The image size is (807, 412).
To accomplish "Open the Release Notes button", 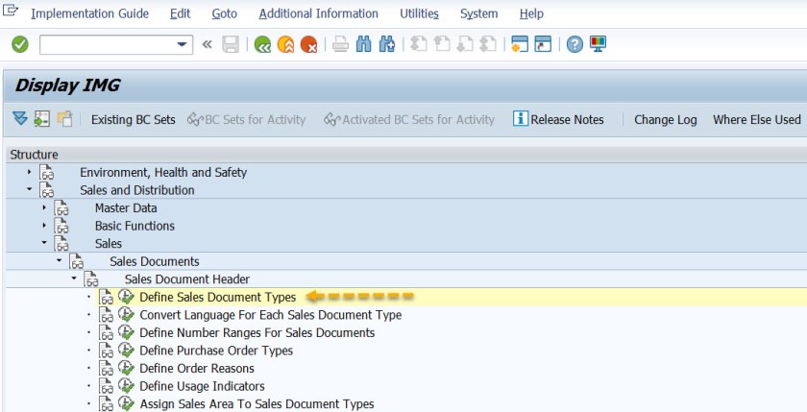I will pyautogui.click(x=558, y=119).
